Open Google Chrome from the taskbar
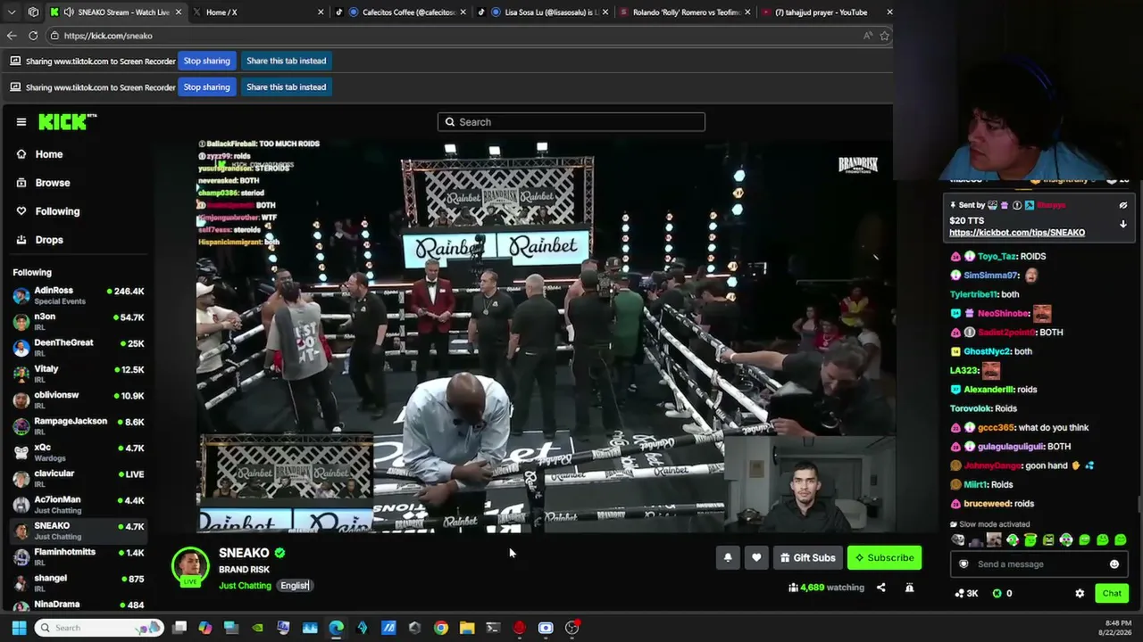 441,628
